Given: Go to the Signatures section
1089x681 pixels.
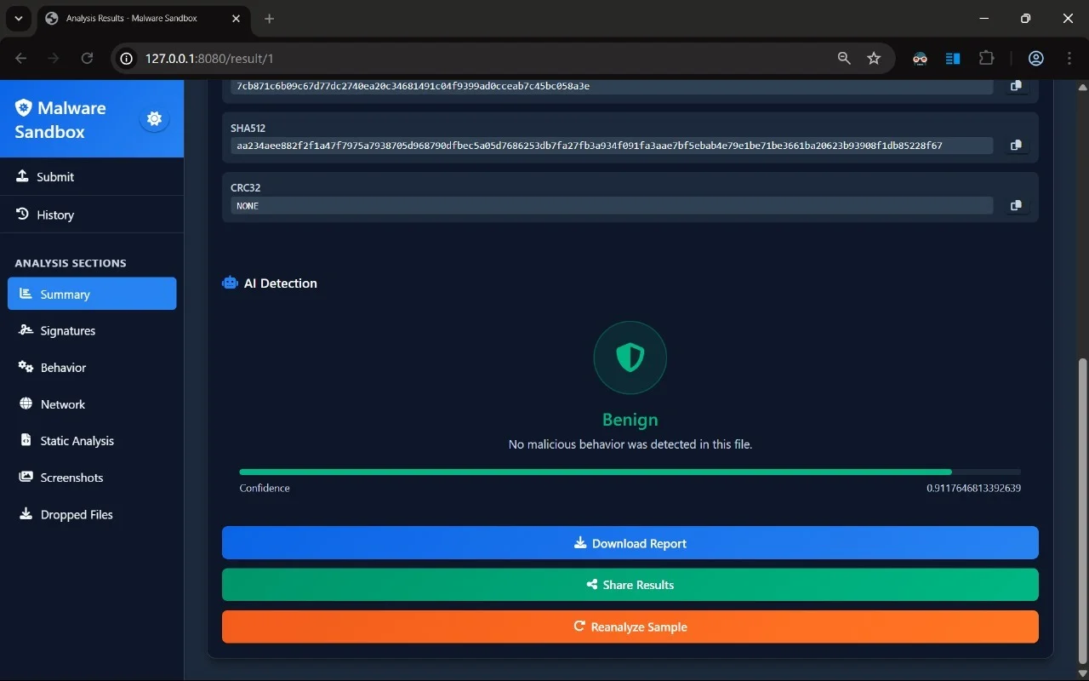Looking at the screenshot, I should click(x=92, y=330).
